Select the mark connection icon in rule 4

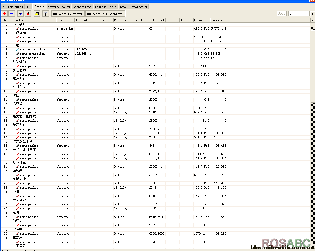pos(18,50)
